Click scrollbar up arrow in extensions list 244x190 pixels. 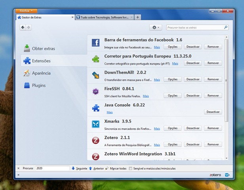pos(227,37)
